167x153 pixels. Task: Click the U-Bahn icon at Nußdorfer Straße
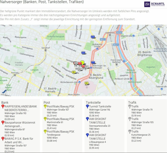tap(97, 49)
